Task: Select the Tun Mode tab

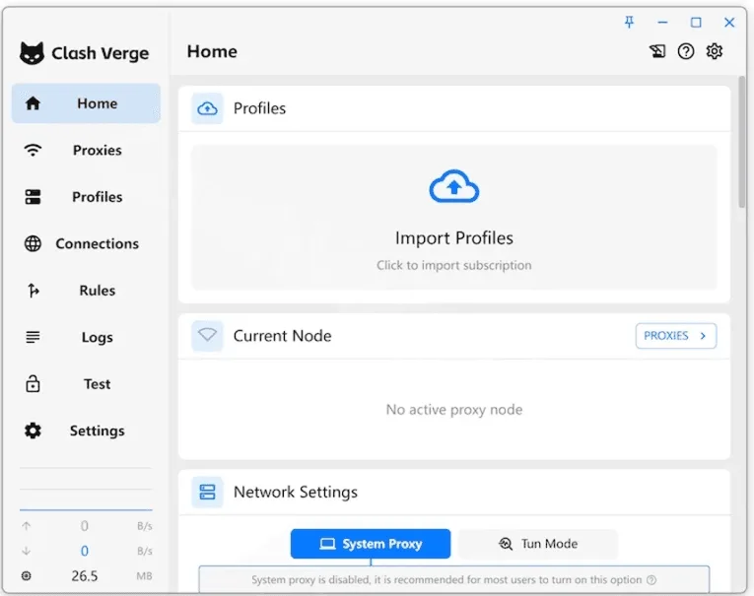Action: click(537, 544)
